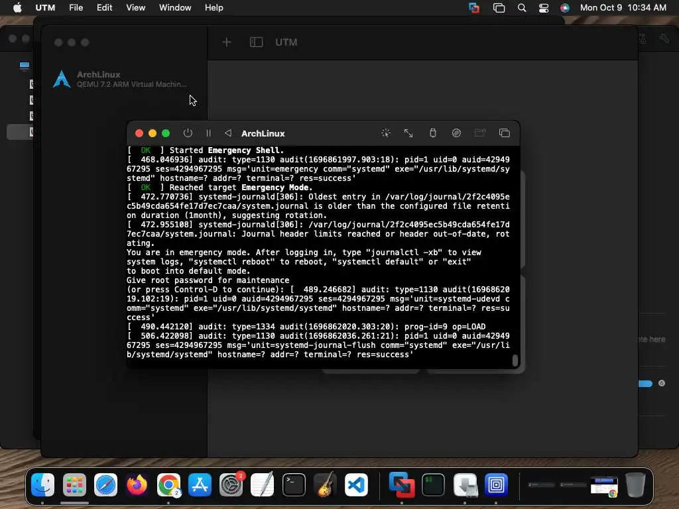Open Visual Studio Code from the Dock

point(356,484)
